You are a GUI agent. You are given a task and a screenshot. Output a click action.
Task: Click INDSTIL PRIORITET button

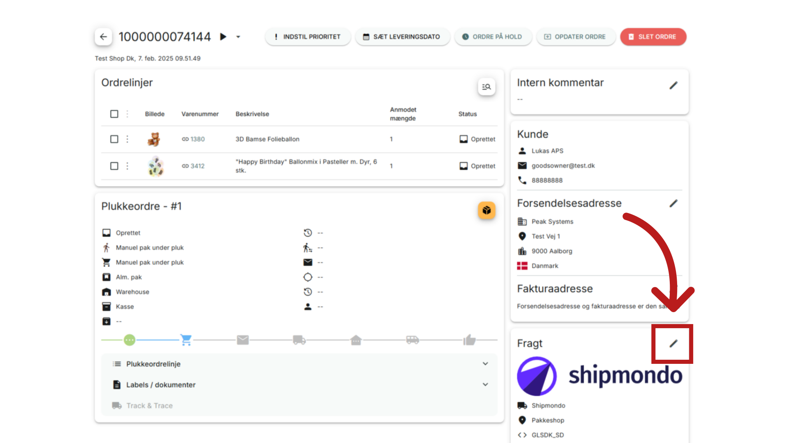(x=307, y=37)
